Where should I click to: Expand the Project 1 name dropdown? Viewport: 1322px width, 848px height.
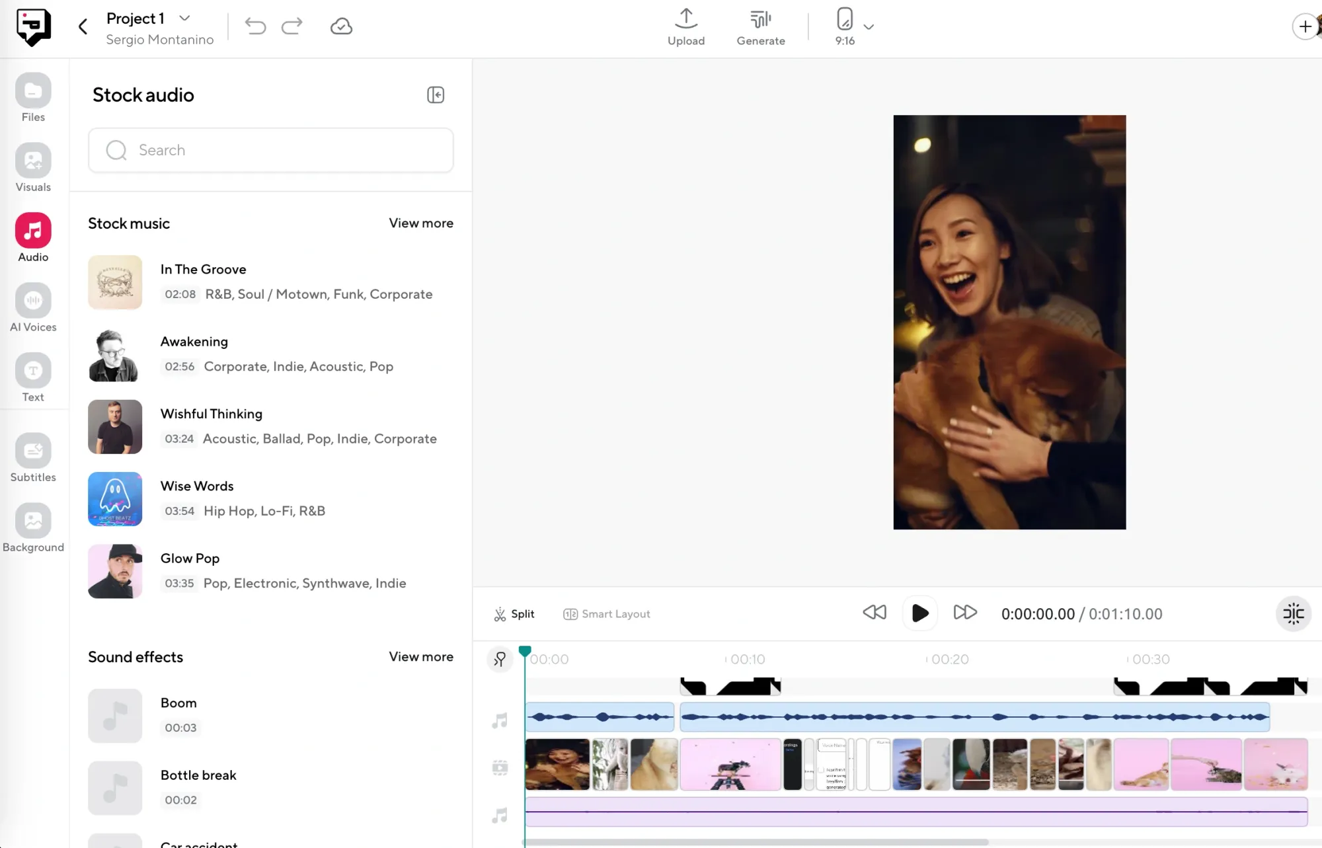click(x=185, y=19)
